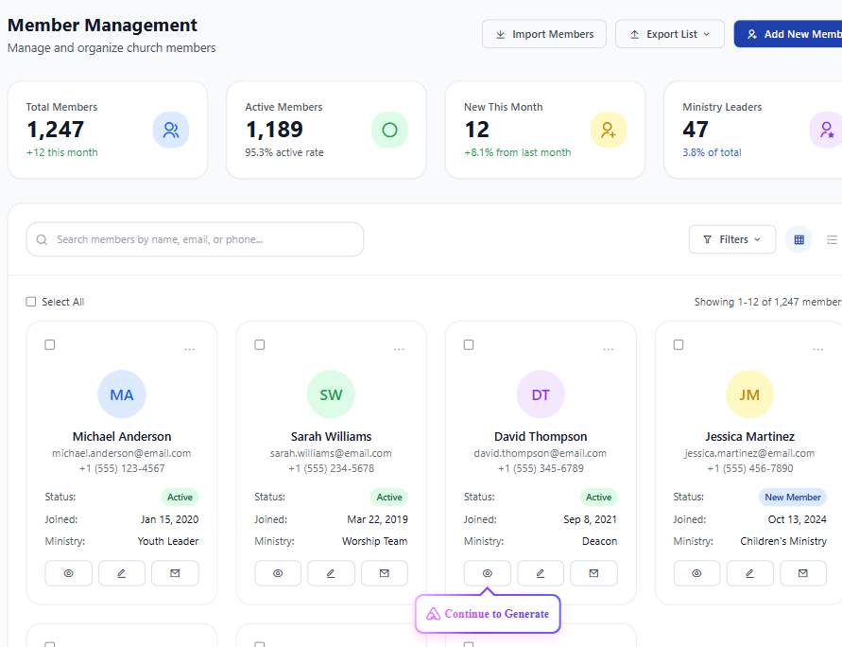This screenshot has height=647, width=842.
Task: Click Continue to Generate popup
Action: coord(488,614)
